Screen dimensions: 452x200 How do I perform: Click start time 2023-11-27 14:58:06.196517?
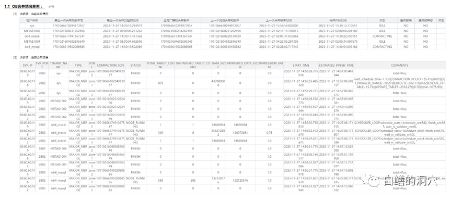coord(300,156)
